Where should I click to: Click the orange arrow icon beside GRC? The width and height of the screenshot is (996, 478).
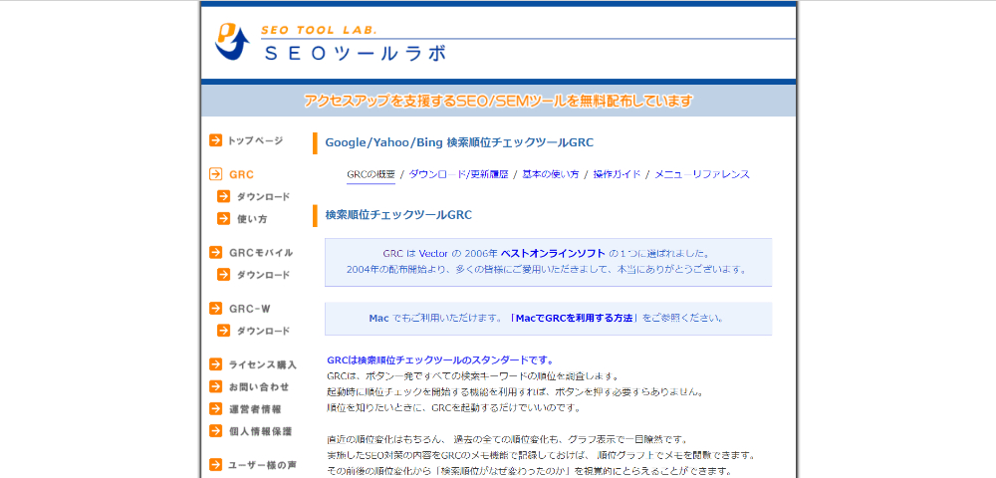[x=215, y=174]
